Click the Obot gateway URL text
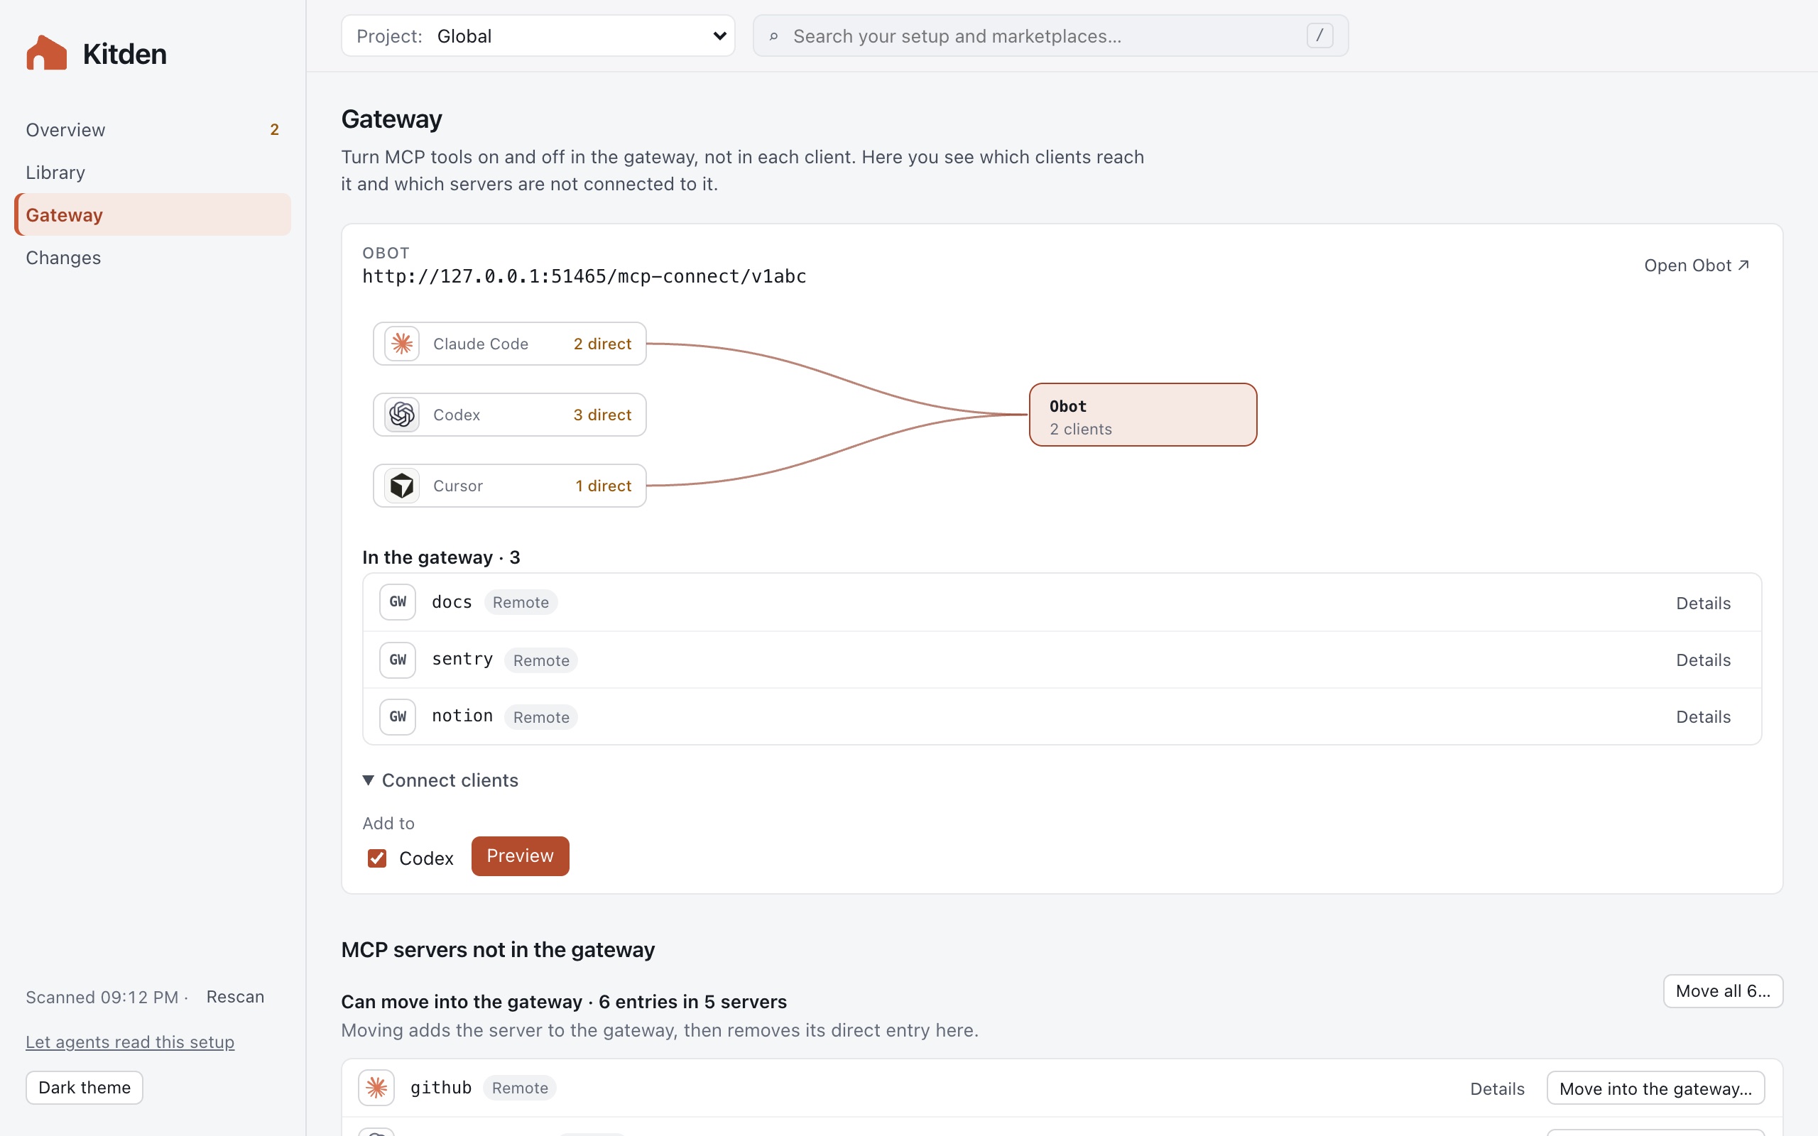The width and height of the screenshot is (1818, 1136). click(x=584, y=276)
